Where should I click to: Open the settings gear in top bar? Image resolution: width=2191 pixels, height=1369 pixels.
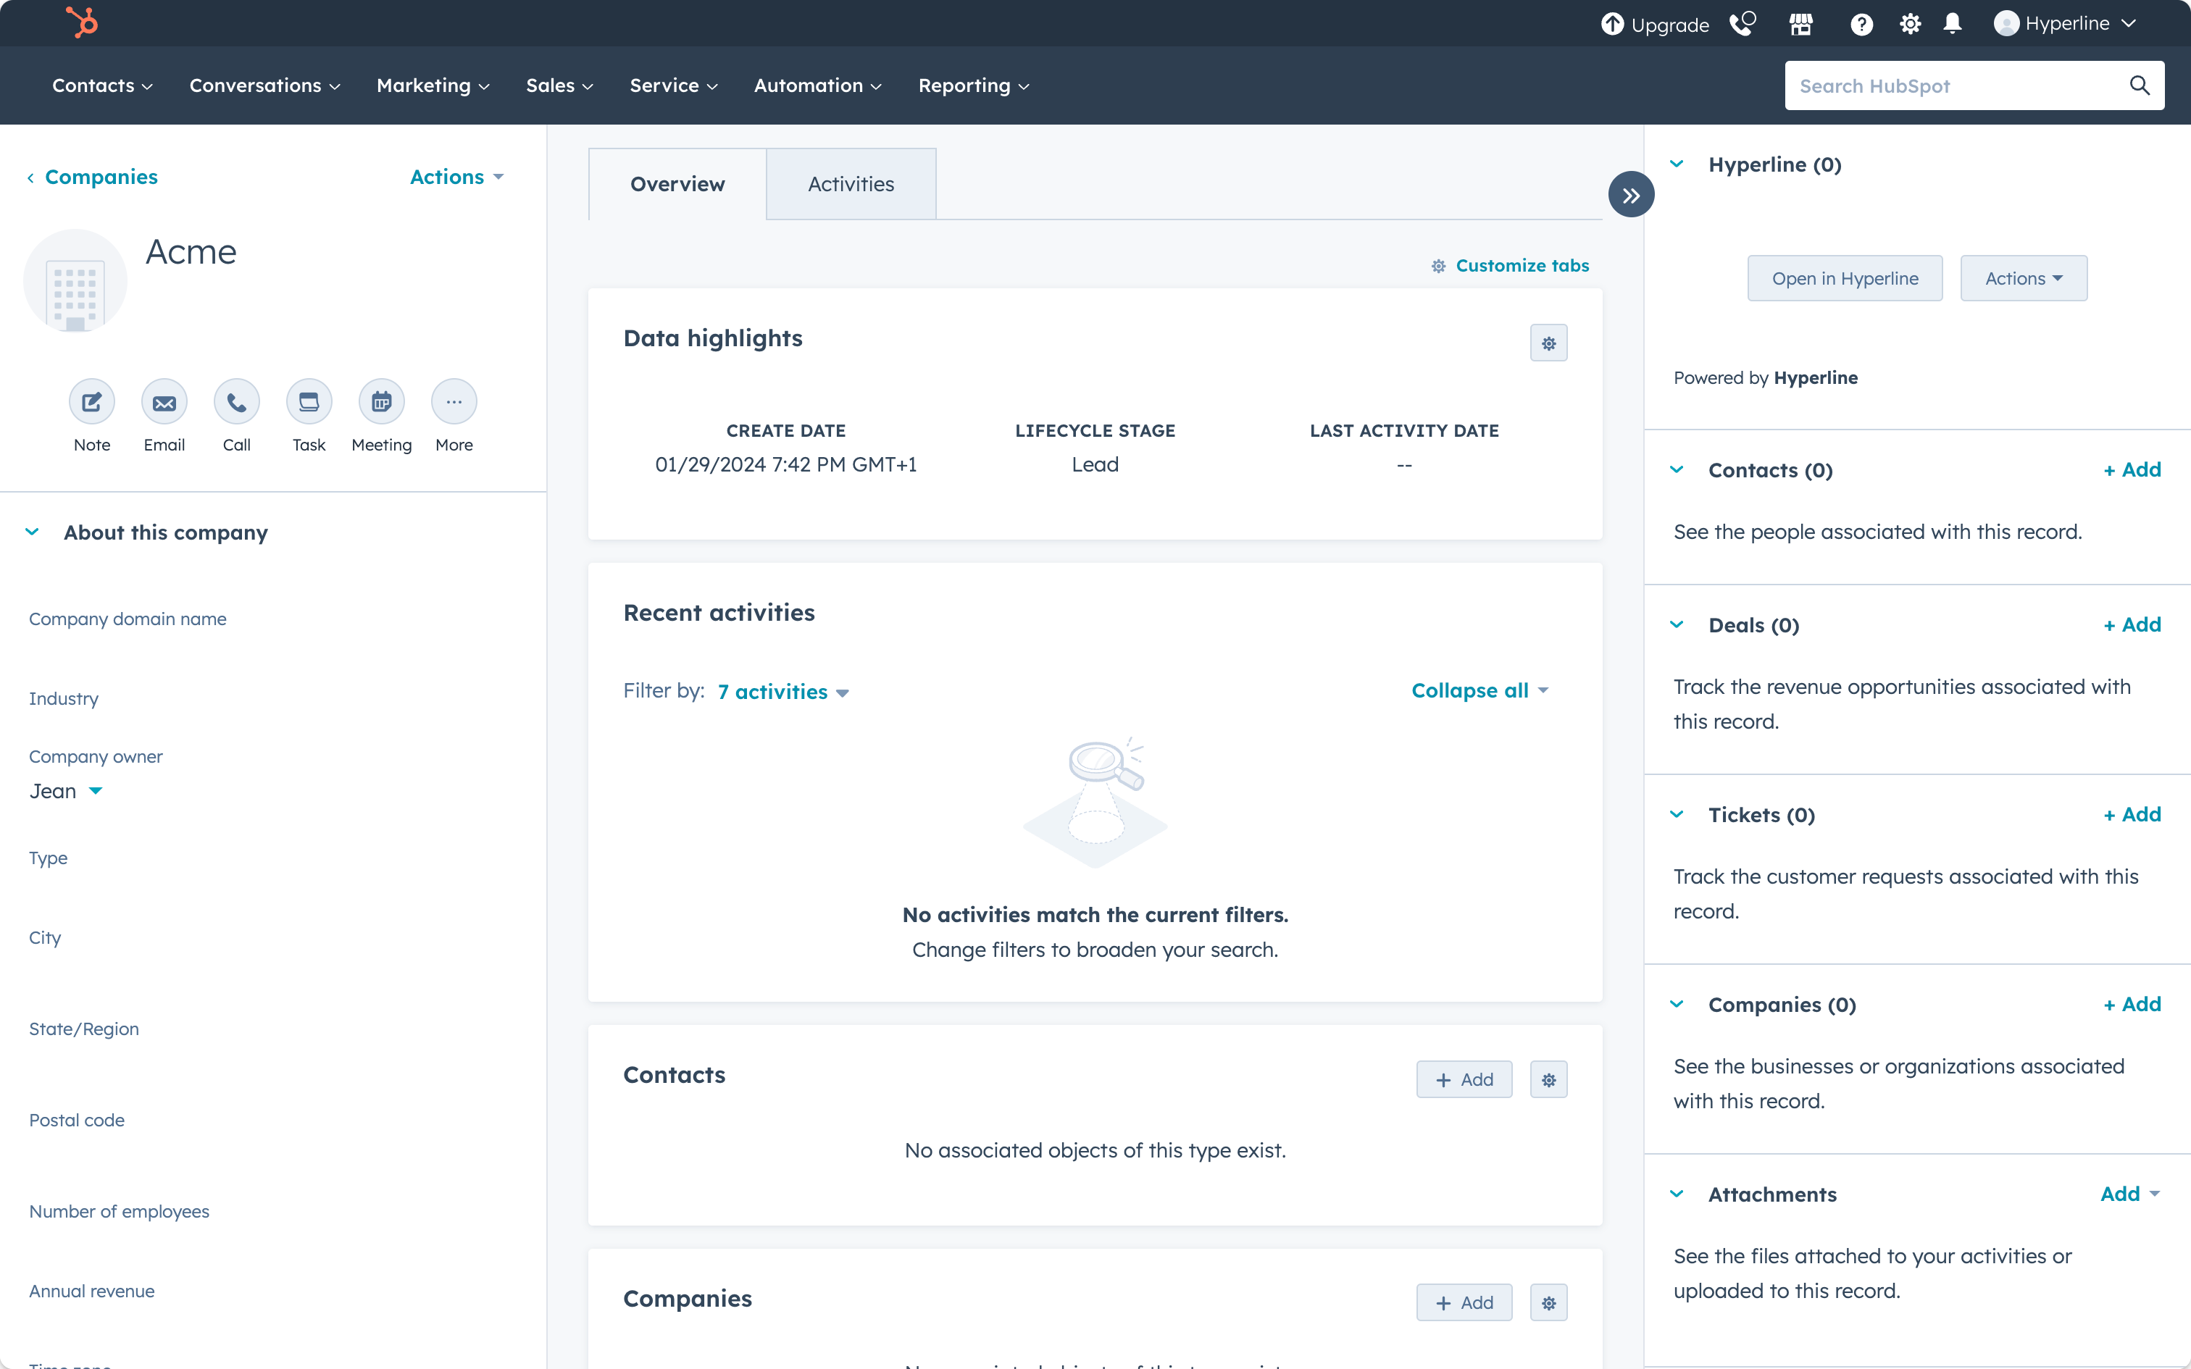[1911, 23]
